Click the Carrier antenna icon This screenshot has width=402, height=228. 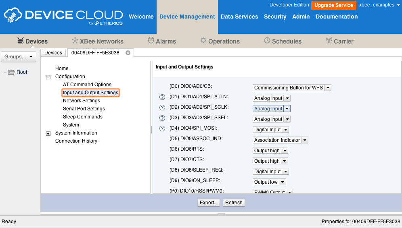coord(329,40)
